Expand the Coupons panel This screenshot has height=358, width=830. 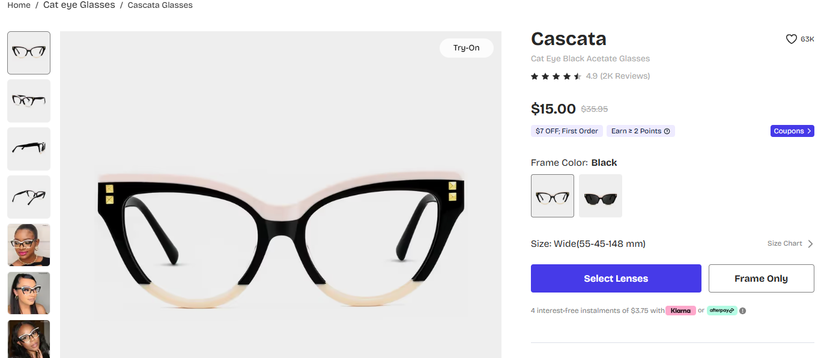(792, 130)
